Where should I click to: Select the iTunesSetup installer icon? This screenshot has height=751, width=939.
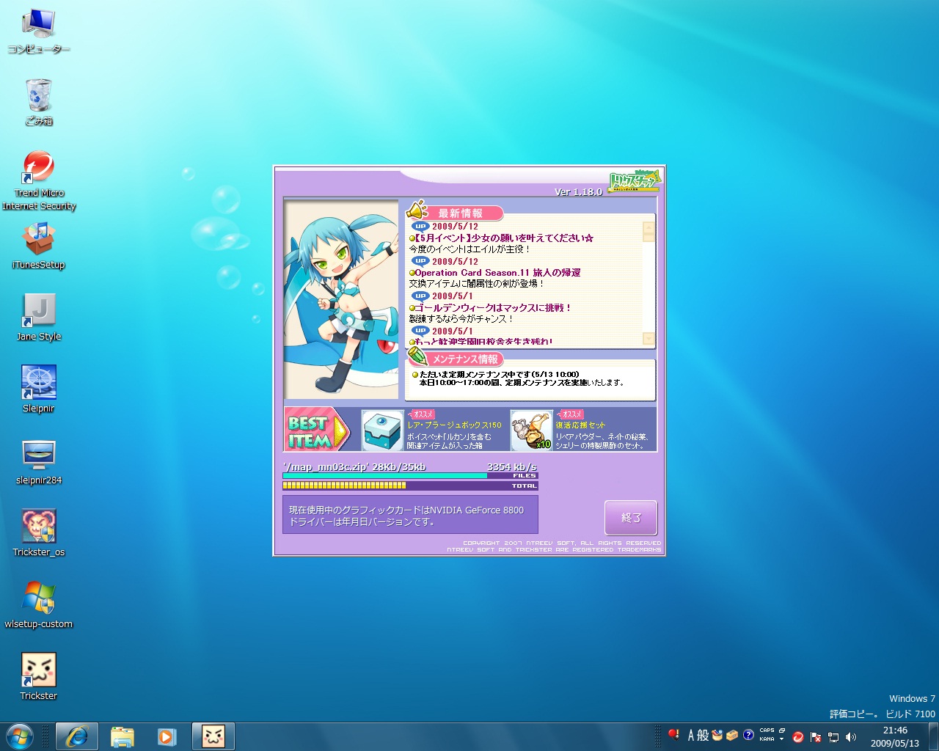pyautogui.click(x=39, y=246)
